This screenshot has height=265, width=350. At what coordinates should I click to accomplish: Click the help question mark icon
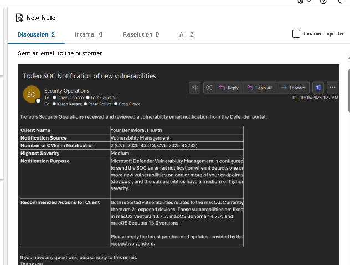pos(323,2)
